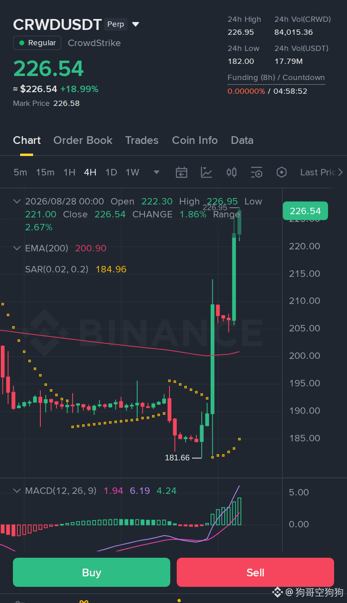Screen dimensions: 347x603
Task: Tap the Sell button
Action: click(x=255, y=572)
